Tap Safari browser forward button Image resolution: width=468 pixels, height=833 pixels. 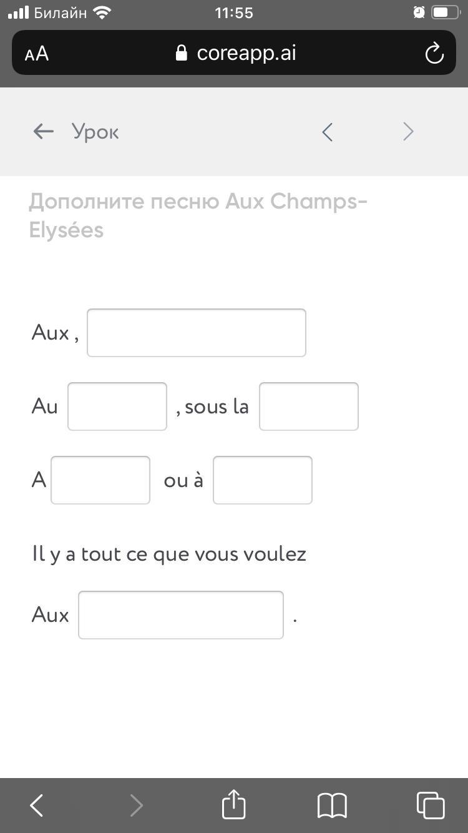tap(136, 806)
